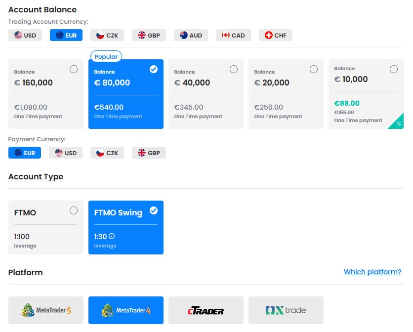This screenshot has width=413, height=332.
Task: Set payment currency to USD
Action: 66,153
